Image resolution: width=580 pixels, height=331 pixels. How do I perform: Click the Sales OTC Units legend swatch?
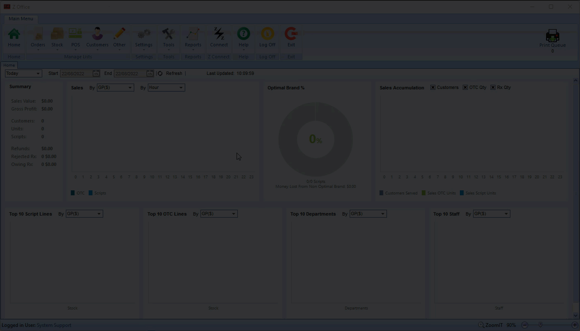coord(424,193)
